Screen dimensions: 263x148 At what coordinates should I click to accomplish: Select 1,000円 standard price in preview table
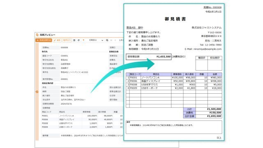pyautogui.click(x=93, y=123)
